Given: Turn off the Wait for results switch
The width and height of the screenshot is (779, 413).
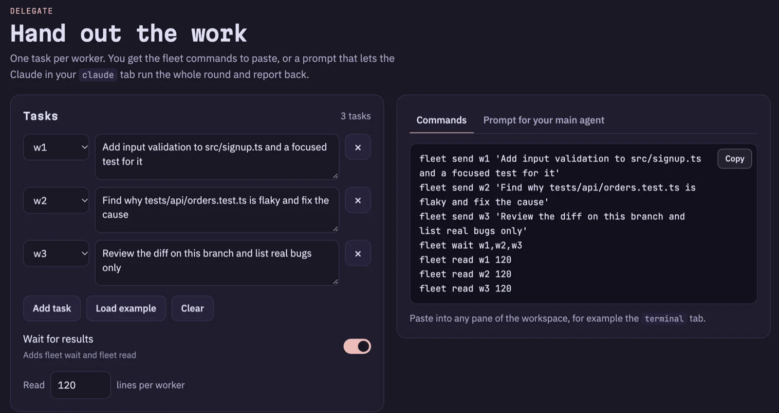Looking at the screenshot, I should (357, 346).
